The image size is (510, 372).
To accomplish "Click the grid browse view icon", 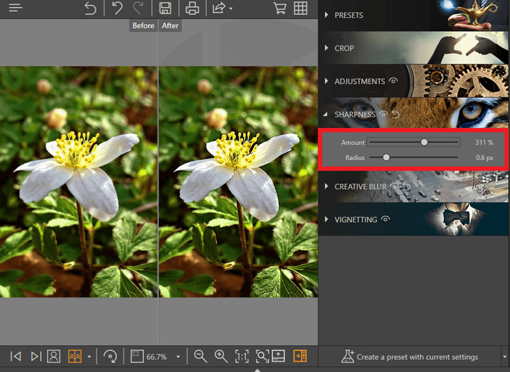I will (x=300, y=8).
